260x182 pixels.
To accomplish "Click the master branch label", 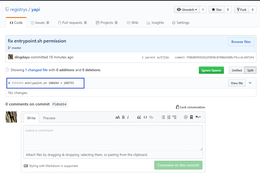I will coord(16,48).
